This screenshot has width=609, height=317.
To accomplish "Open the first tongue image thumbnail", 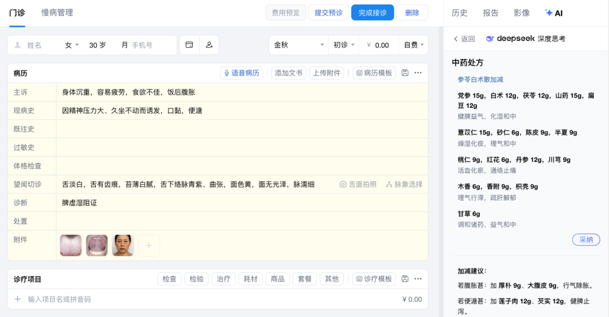I will [x=71, y=245].
